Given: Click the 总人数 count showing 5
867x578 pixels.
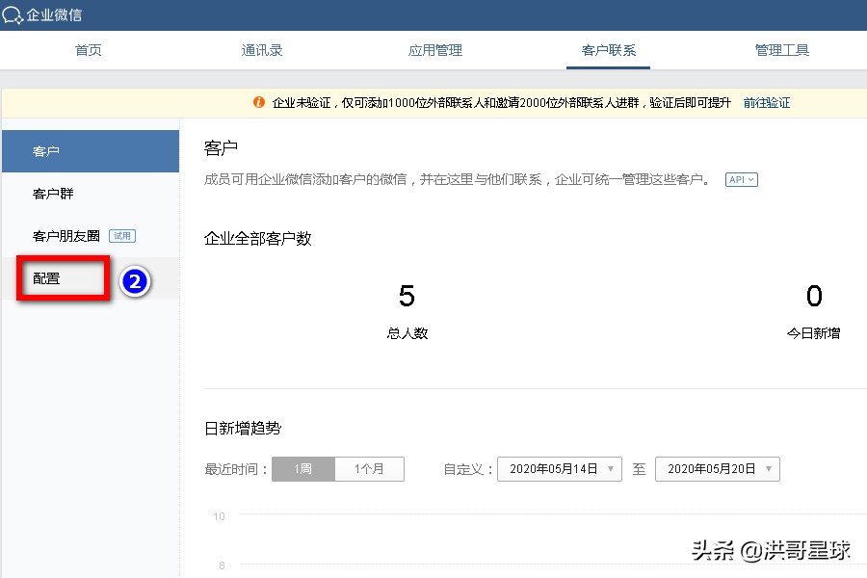Looking at the screenshot, I should [406, 297].
